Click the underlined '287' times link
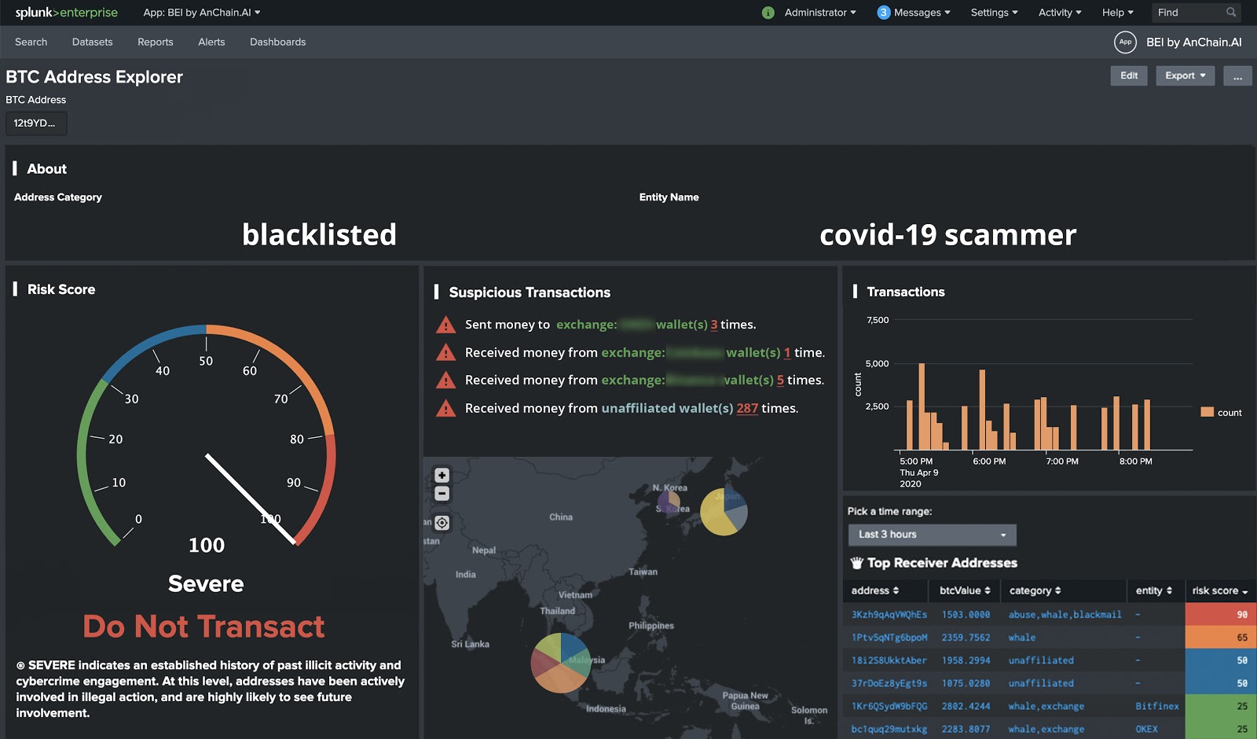 (747, 408)
